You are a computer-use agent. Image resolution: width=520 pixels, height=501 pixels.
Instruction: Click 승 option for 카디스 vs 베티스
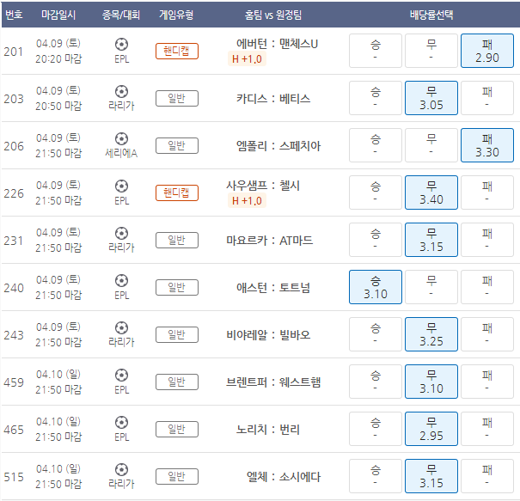click(376, 98)
